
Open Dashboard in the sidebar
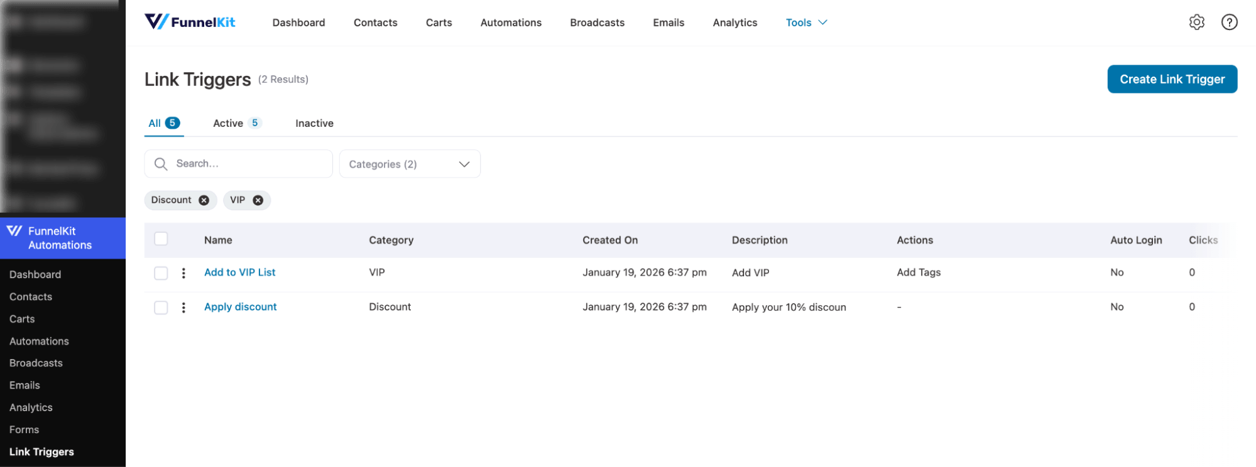(x=35, y=274)
